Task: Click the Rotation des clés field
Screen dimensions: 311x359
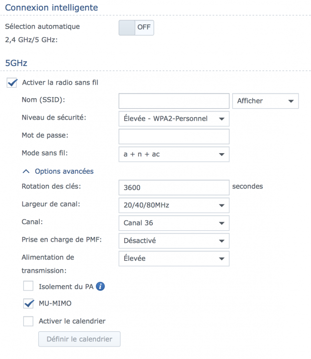Action: 174,188
